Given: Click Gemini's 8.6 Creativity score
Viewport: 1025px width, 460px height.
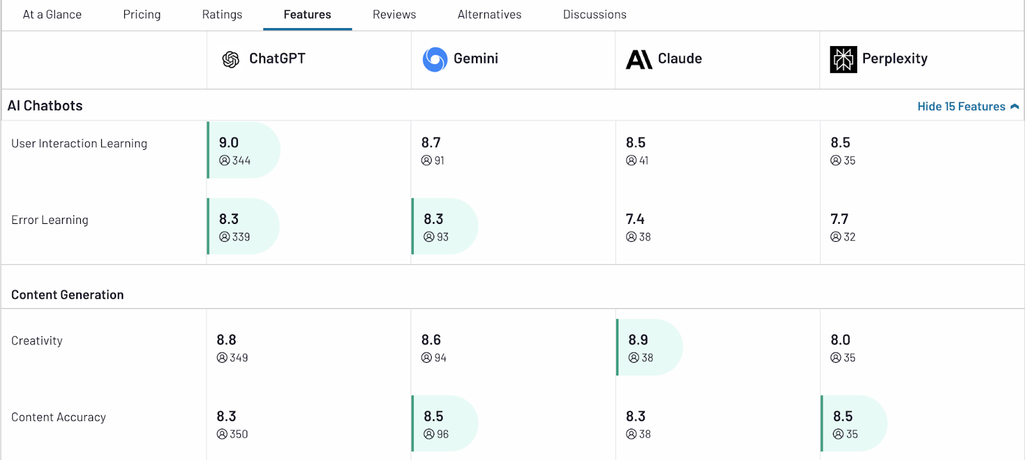Looking at the screenshot, I should pos(431,340).
